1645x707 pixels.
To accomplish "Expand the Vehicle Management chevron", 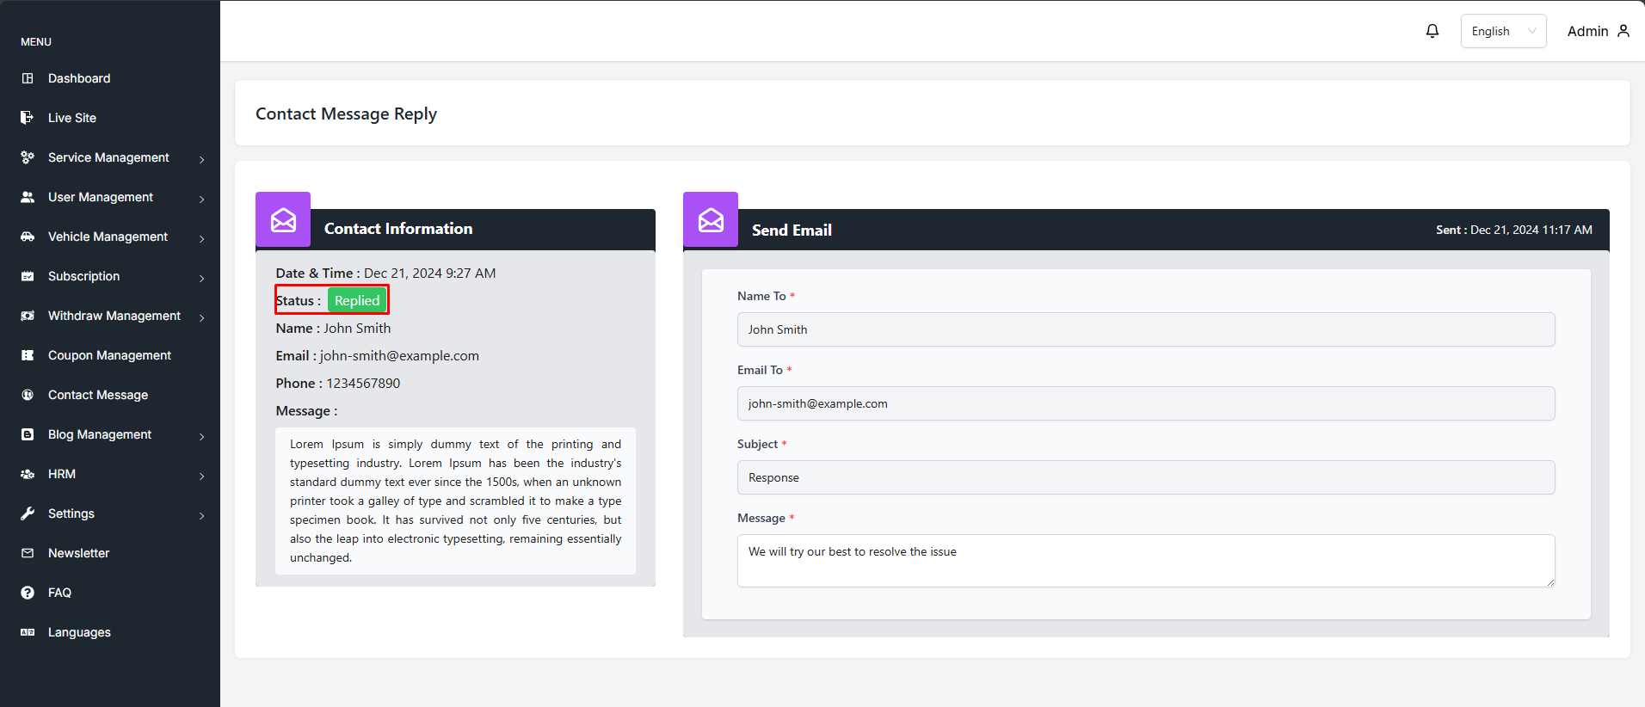I will 202,238.
